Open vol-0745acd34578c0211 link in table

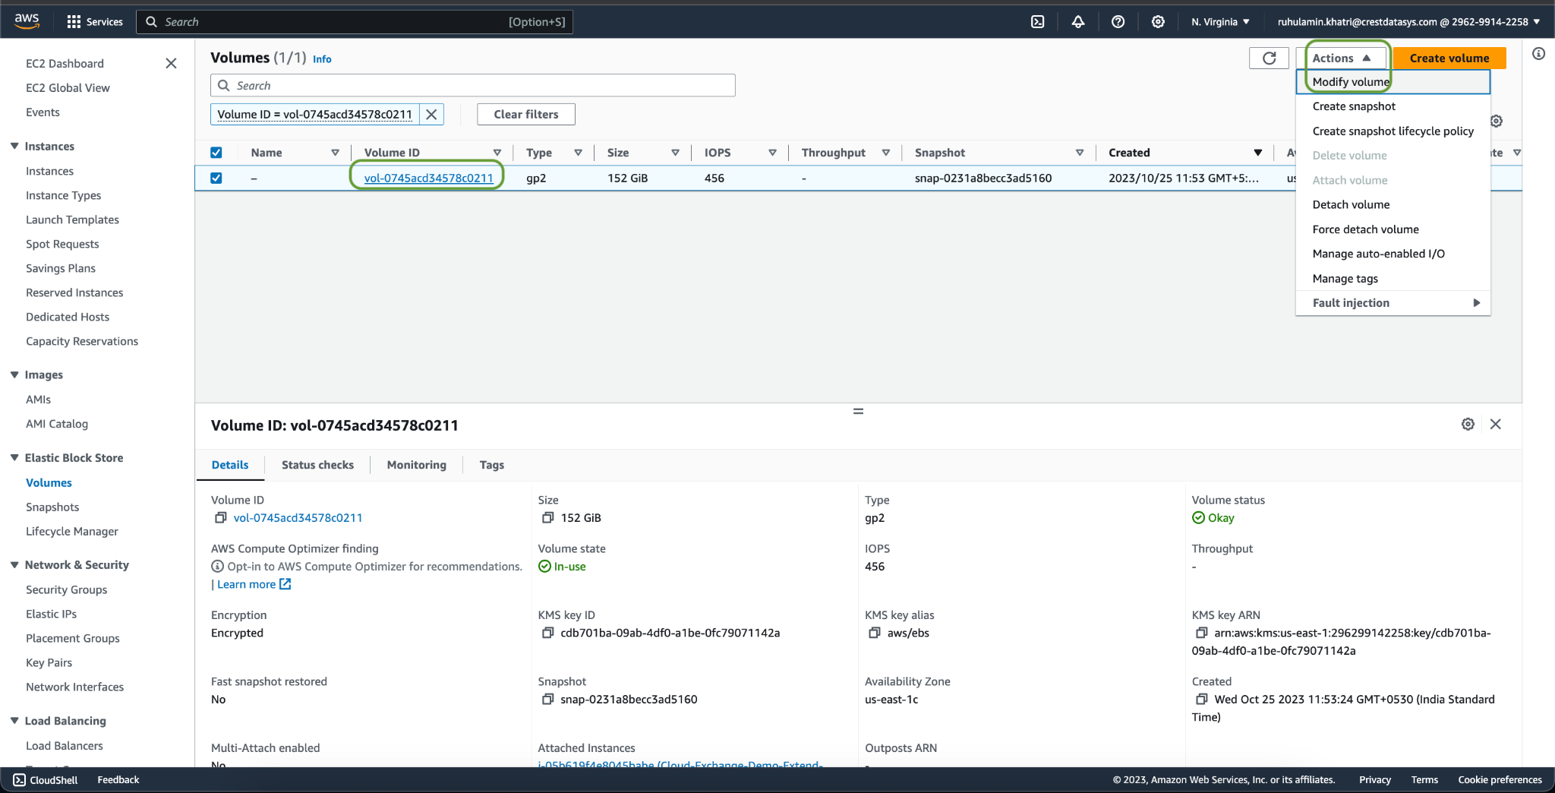[428, 178]
